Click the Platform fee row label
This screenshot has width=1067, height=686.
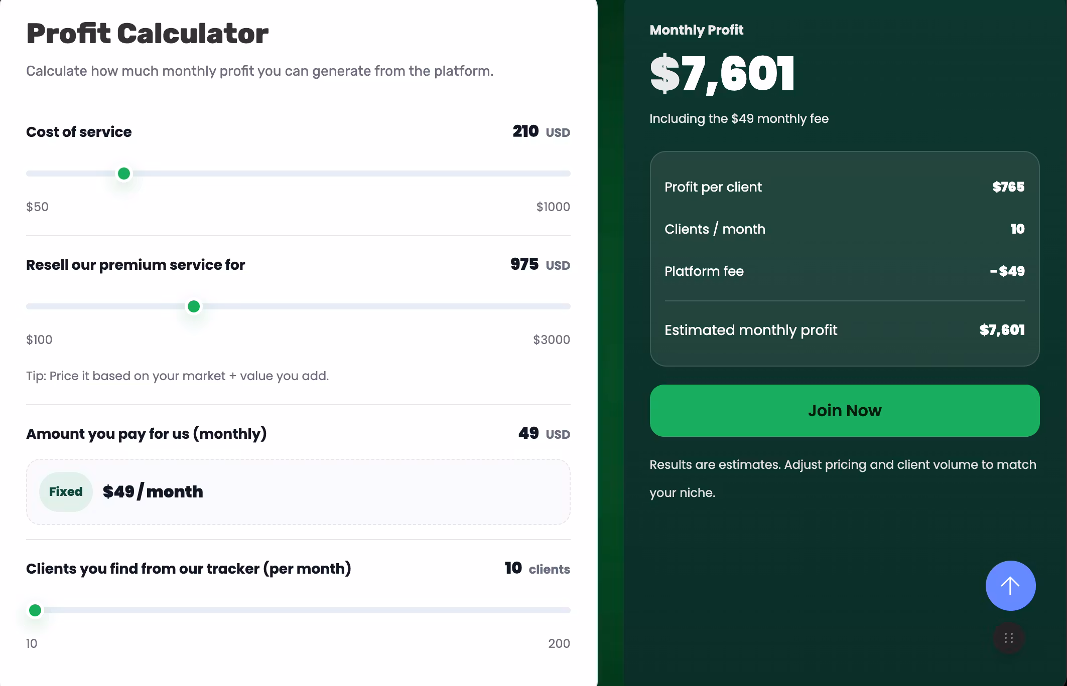coord(704,271)
